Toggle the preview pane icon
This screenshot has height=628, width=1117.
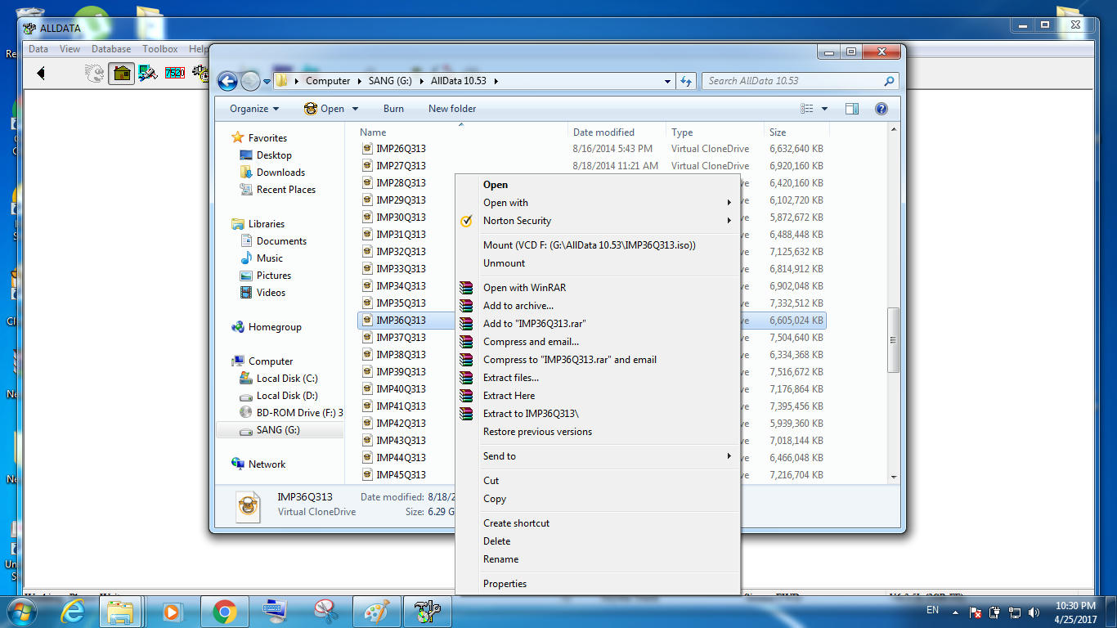coord(851,109)
